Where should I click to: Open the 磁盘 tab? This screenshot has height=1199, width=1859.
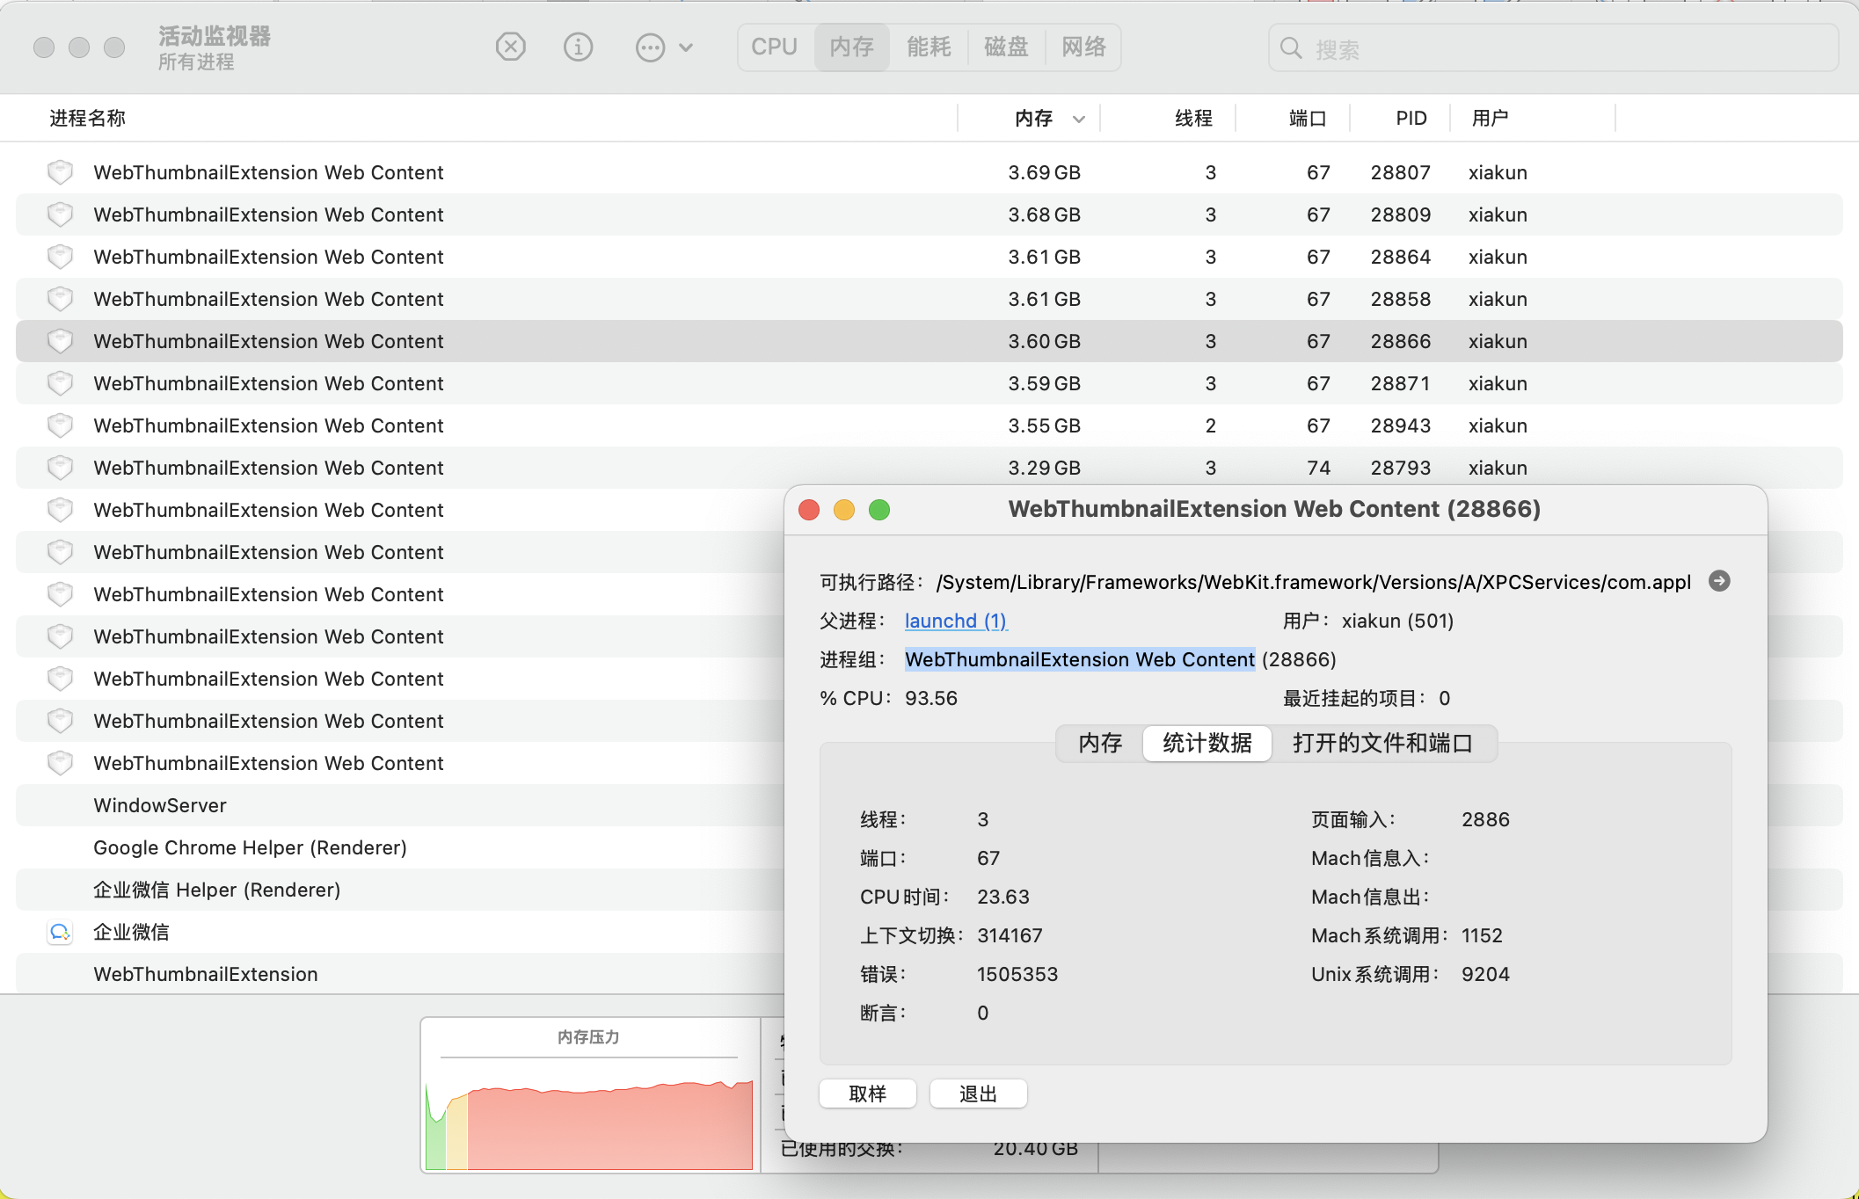pos(1006,47)
